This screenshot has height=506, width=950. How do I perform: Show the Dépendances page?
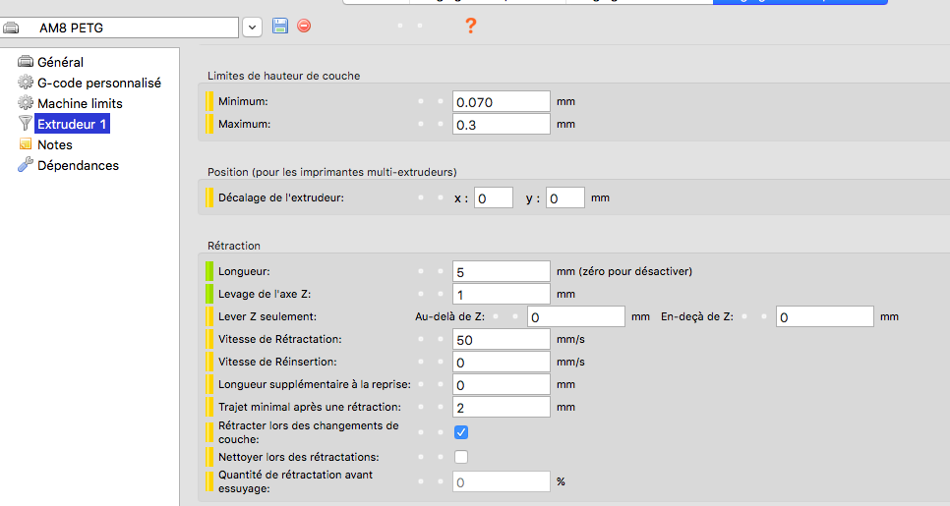pos(78,165)
